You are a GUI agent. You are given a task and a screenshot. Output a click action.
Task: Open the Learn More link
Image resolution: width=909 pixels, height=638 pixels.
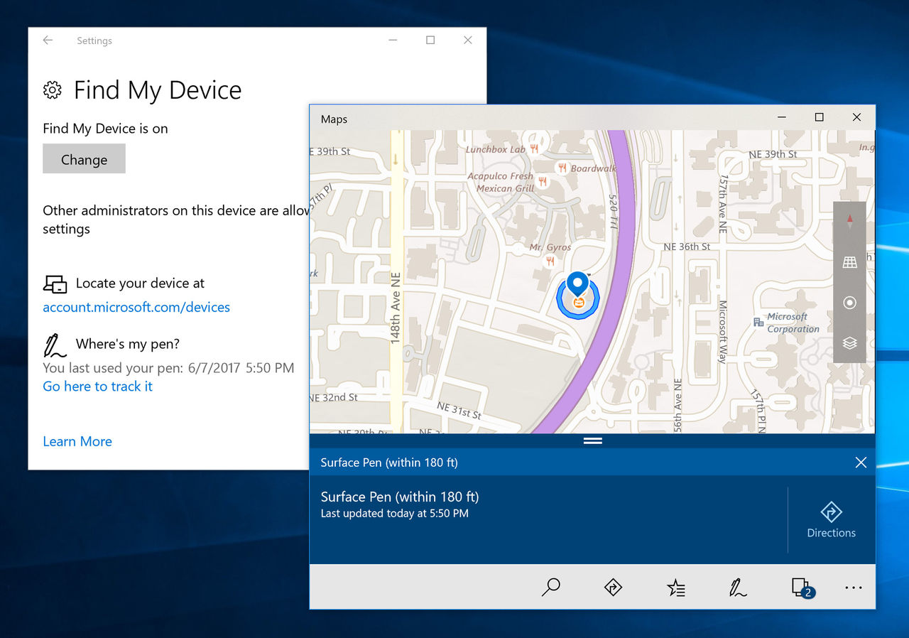(77, 441)
